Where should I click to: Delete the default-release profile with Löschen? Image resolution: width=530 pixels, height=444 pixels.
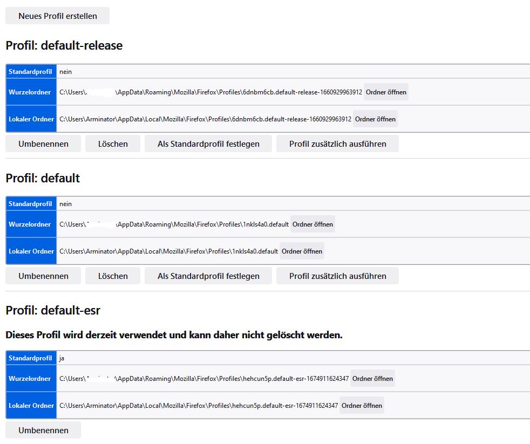pyautogui.click(x=113, y=144)
